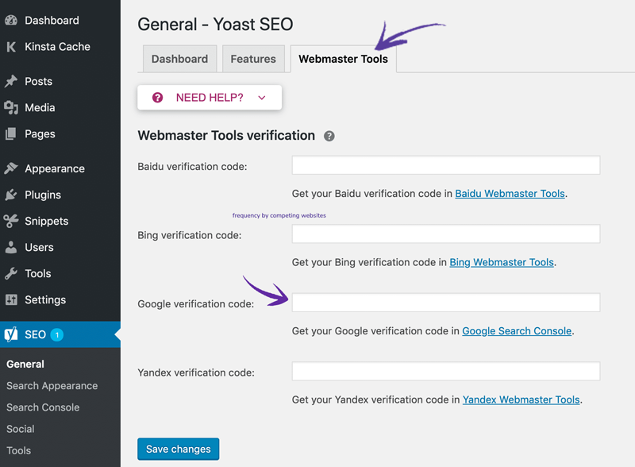Focus the Bing verification code field
Screen dimensions: 635x467
(x=446, y=234)
